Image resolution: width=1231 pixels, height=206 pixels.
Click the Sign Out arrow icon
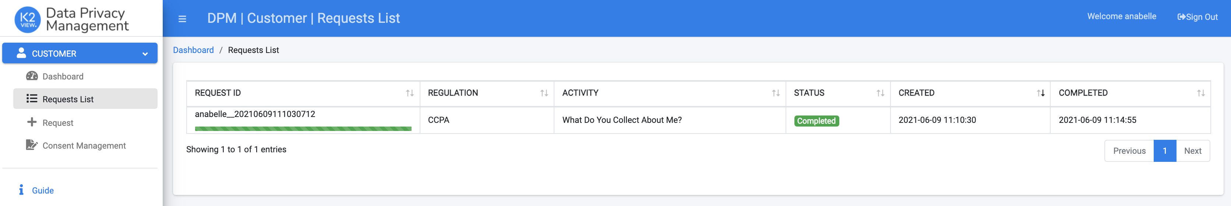[1181, 17]
